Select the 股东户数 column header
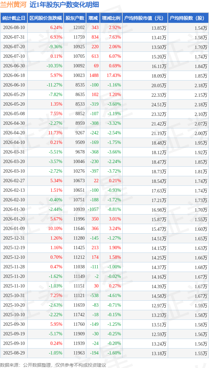The width and height of the screenshot is (209, 368). 75,18
